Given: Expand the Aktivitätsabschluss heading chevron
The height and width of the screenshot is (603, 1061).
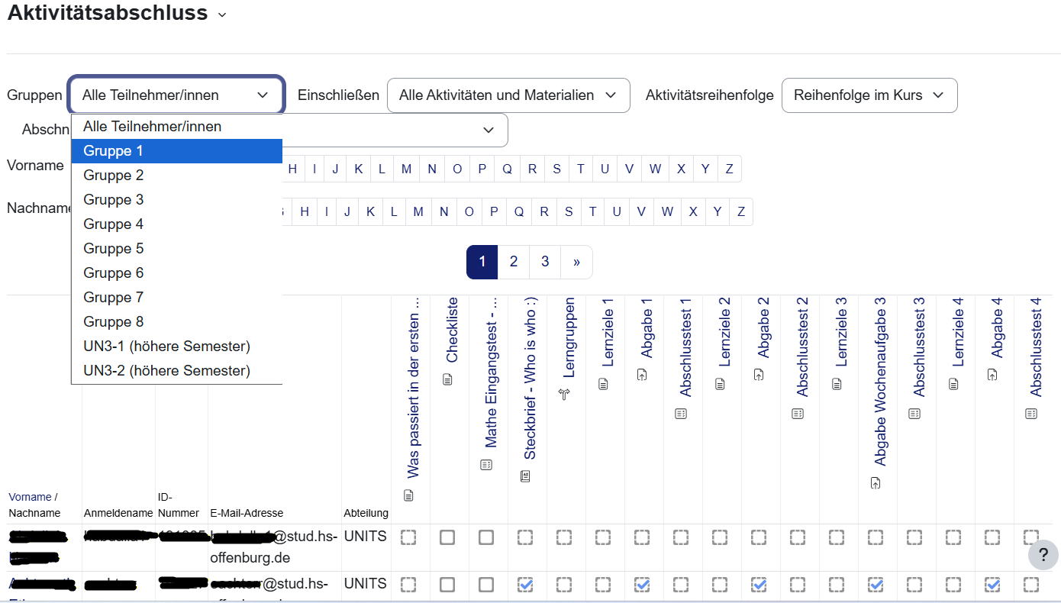Looking at the screenshot, I should pos(222,15).
